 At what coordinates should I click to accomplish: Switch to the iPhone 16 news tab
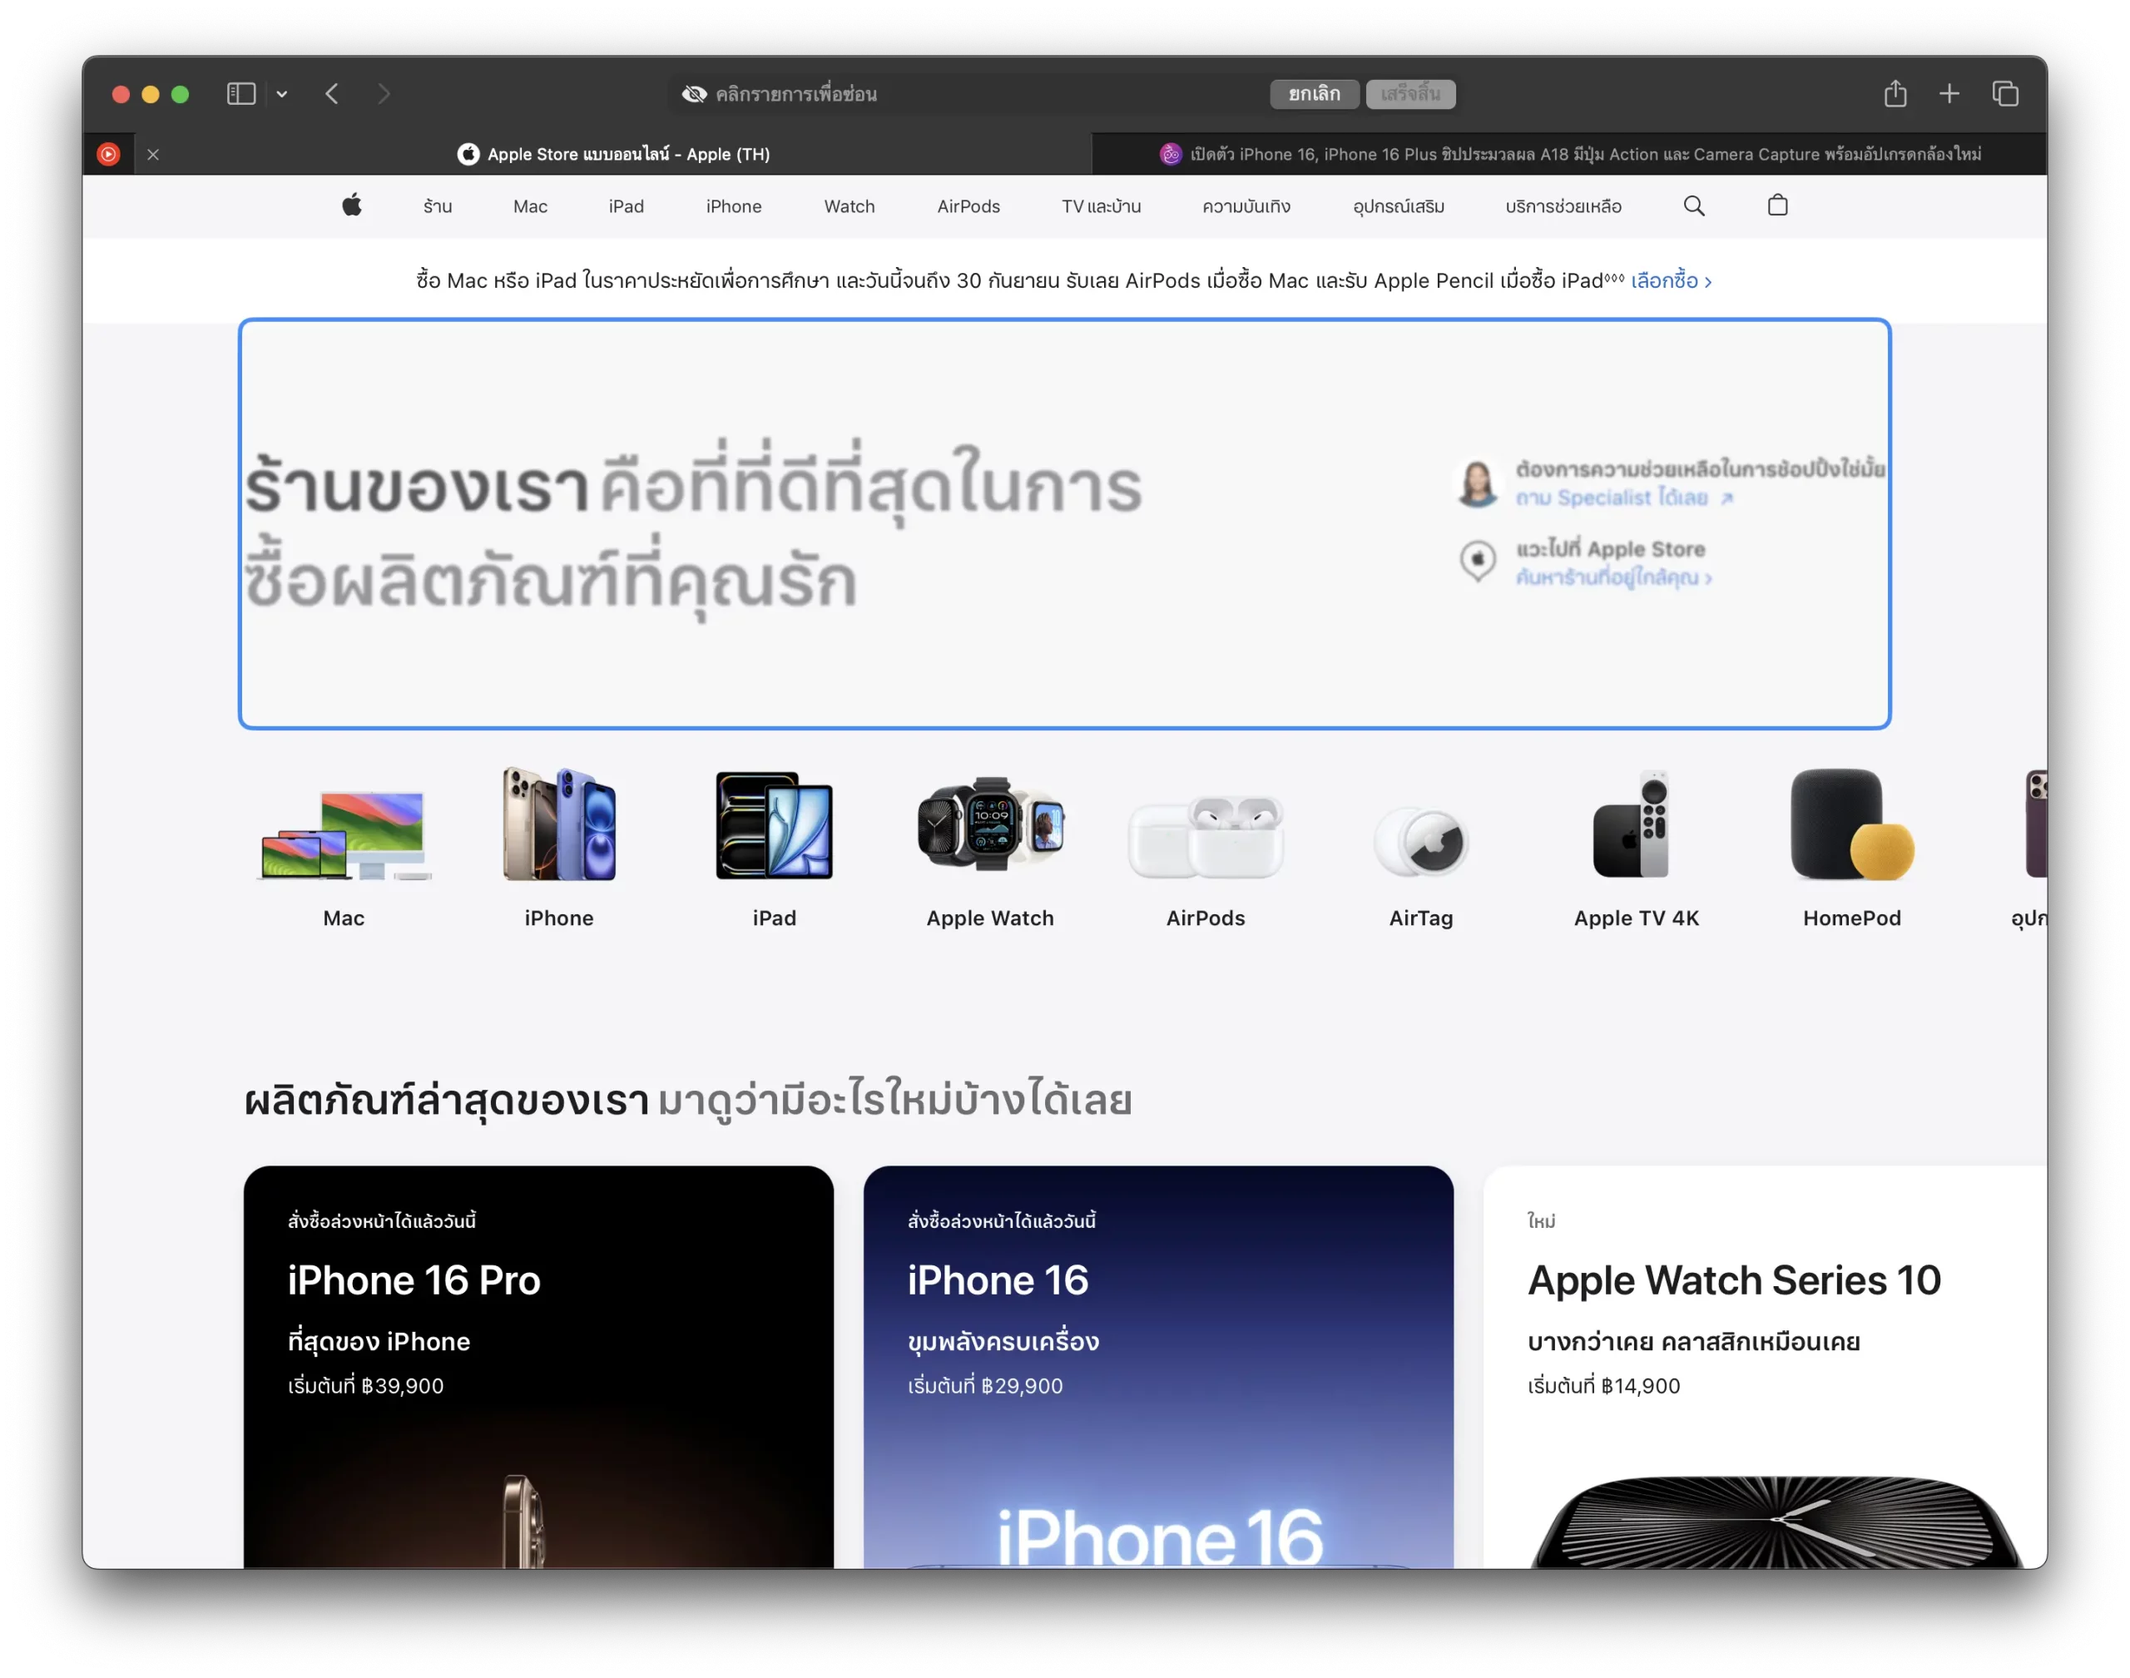point(1569,154)
